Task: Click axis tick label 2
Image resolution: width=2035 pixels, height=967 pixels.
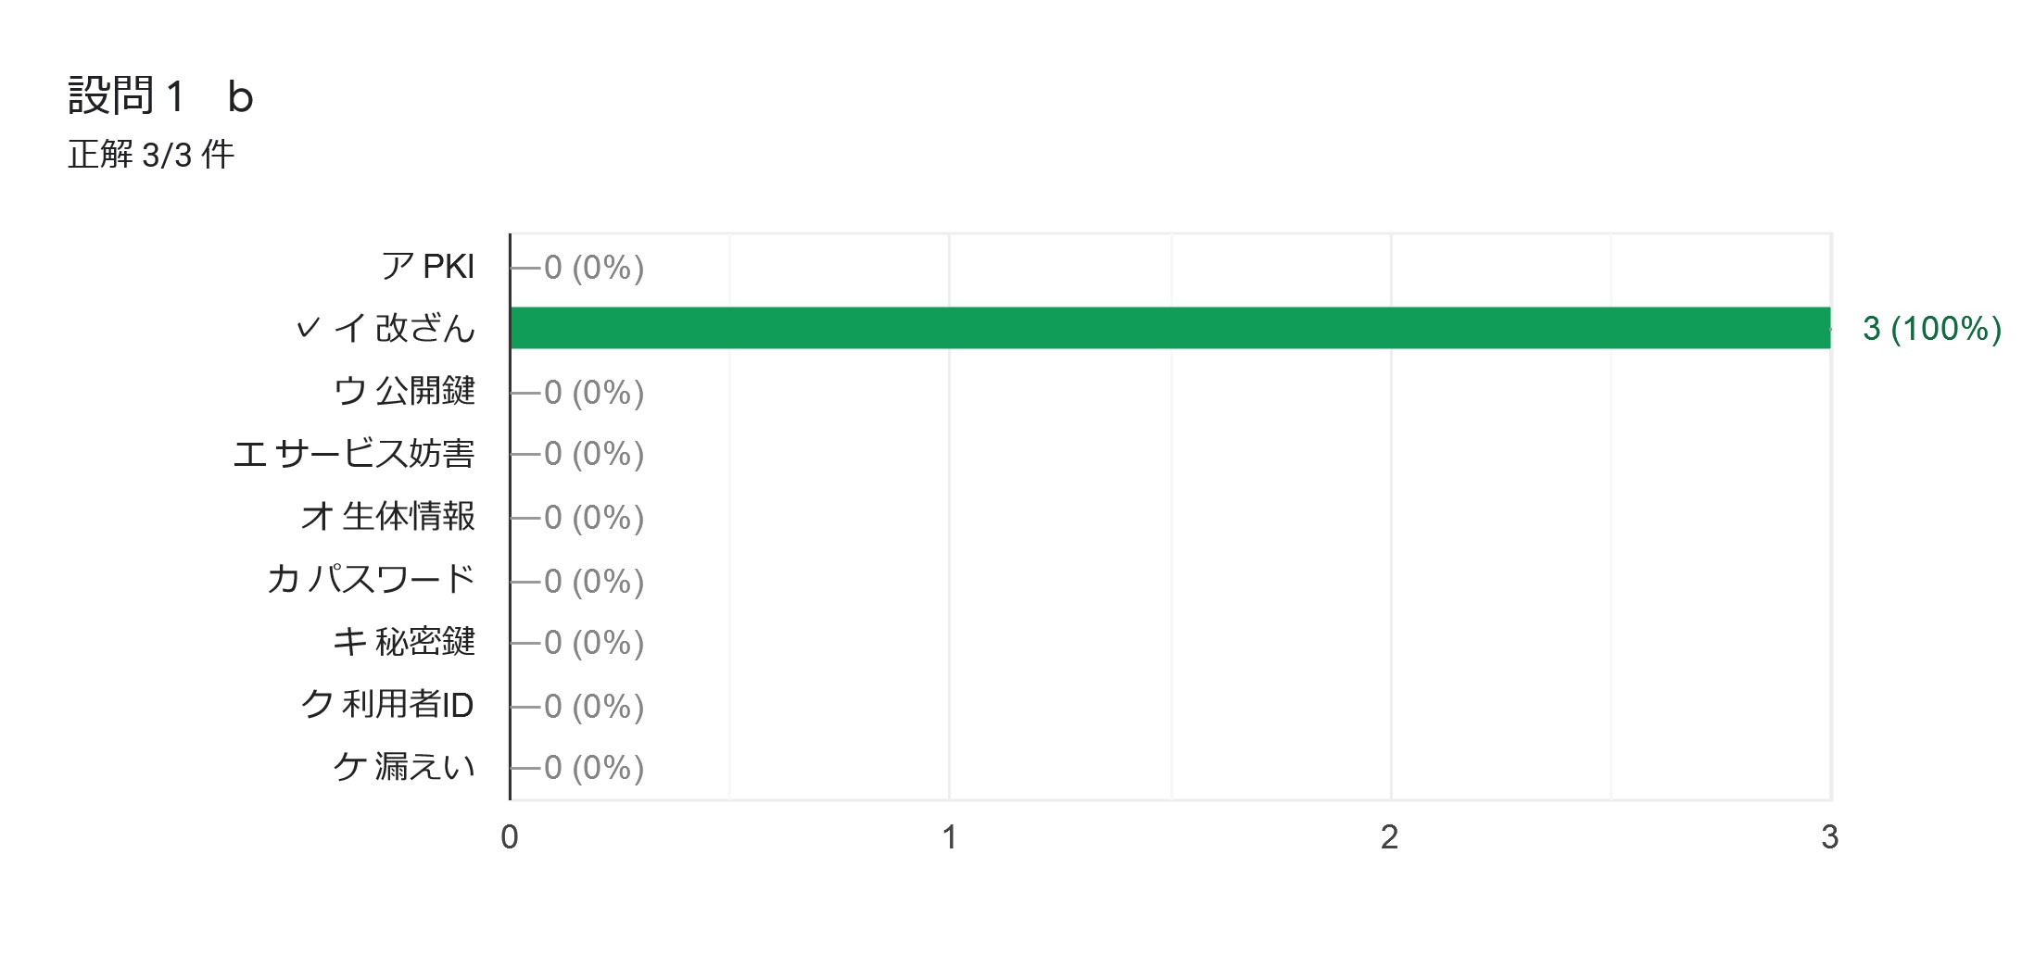Action: 1389,837
